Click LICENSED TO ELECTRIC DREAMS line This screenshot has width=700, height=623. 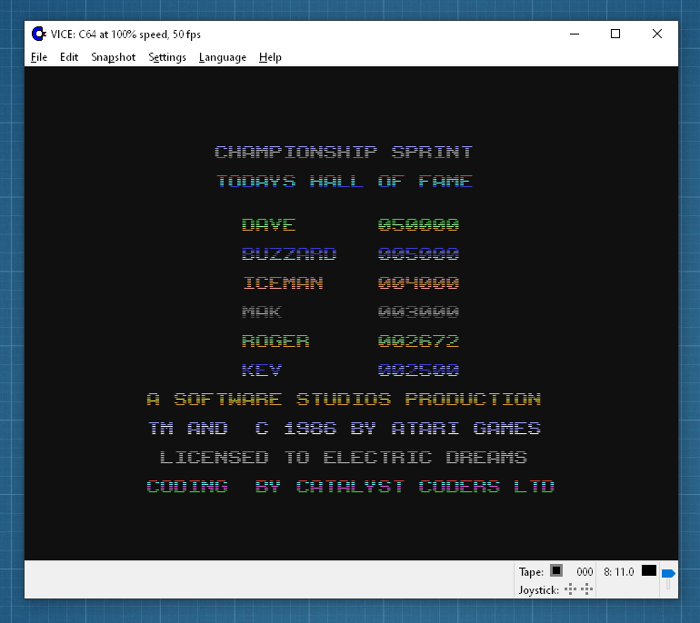point(344,458)
